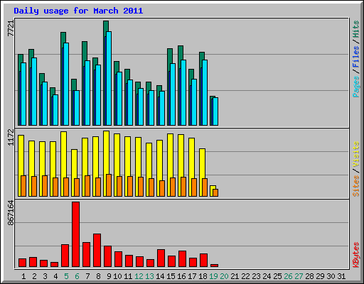Screen dimensions: 364x284
Task: Click the red KBytes bar for day 8
Action: [x=97, y=251]
